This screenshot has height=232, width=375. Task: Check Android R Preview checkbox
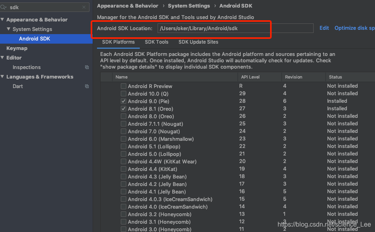point(124,86)
